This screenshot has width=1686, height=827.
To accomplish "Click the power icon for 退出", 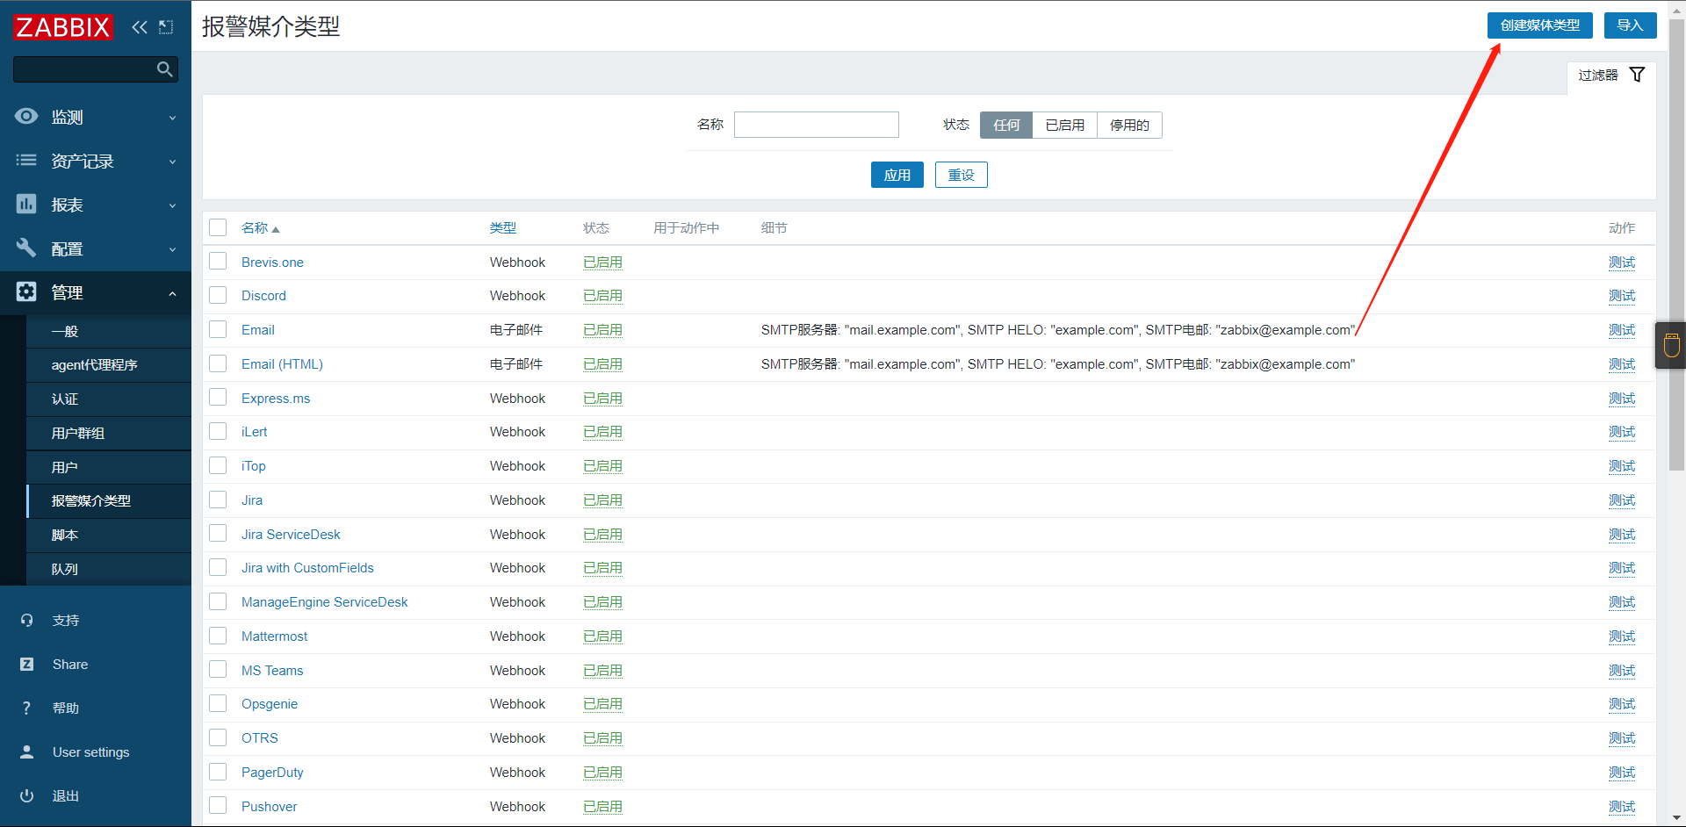I will (x=27, y=796).
